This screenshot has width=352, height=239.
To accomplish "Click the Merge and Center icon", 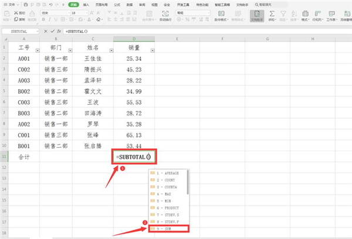I will 149,13.
